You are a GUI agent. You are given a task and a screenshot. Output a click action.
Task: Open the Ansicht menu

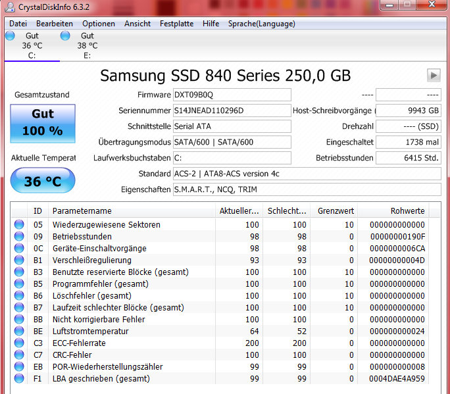(x=137, y=24)
